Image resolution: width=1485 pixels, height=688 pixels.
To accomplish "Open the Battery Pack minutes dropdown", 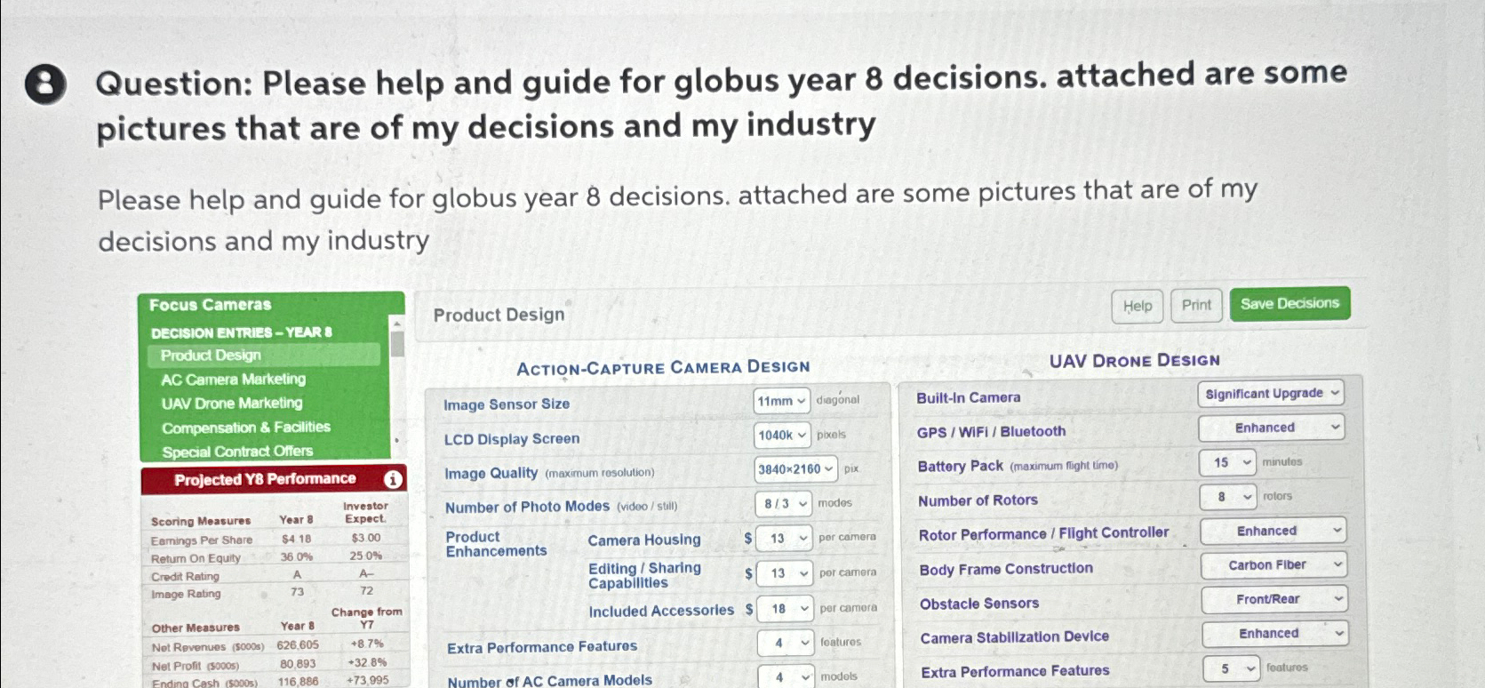I will (1228, 462).
